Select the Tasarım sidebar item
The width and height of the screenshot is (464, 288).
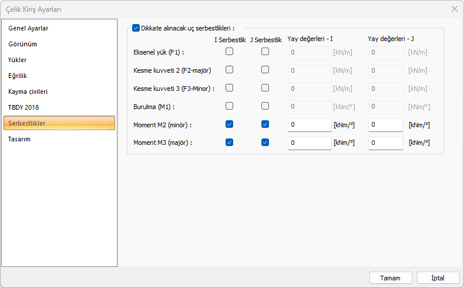tap(19, 139)
